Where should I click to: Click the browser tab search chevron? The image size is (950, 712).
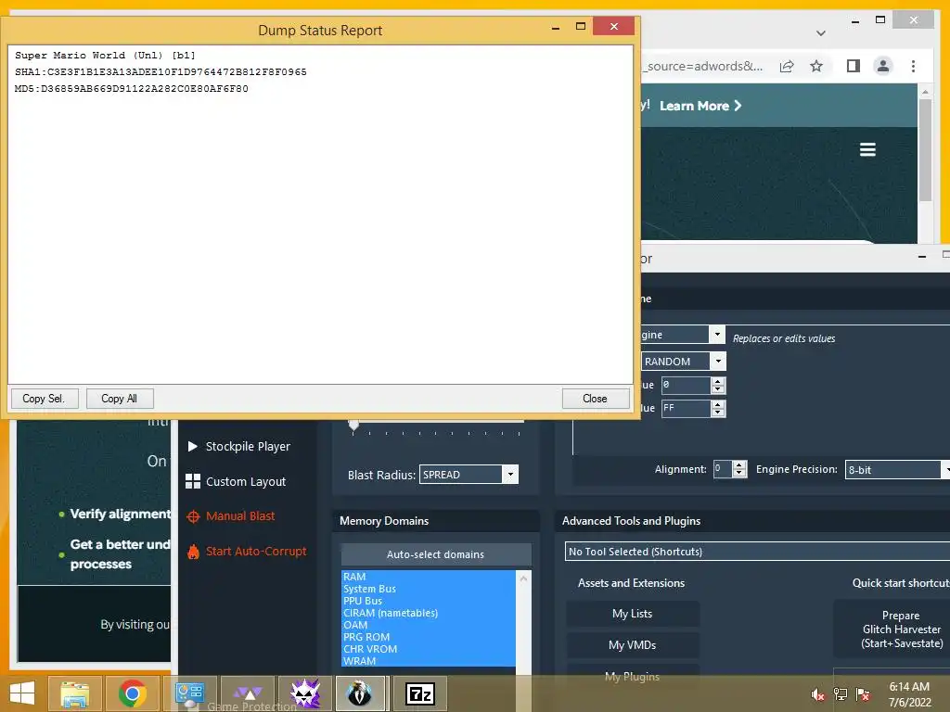(x=821, y=33)
